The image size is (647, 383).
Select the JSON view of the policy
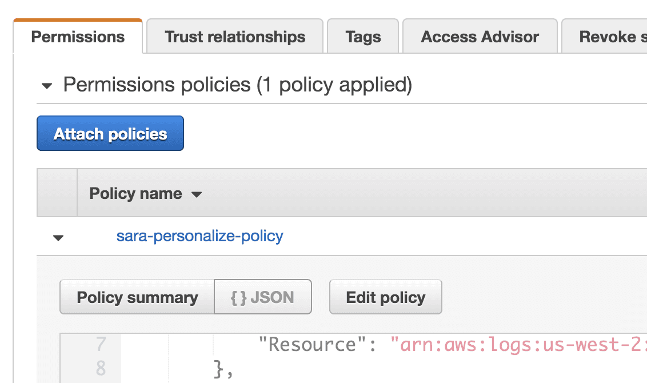tap(262, 297)
